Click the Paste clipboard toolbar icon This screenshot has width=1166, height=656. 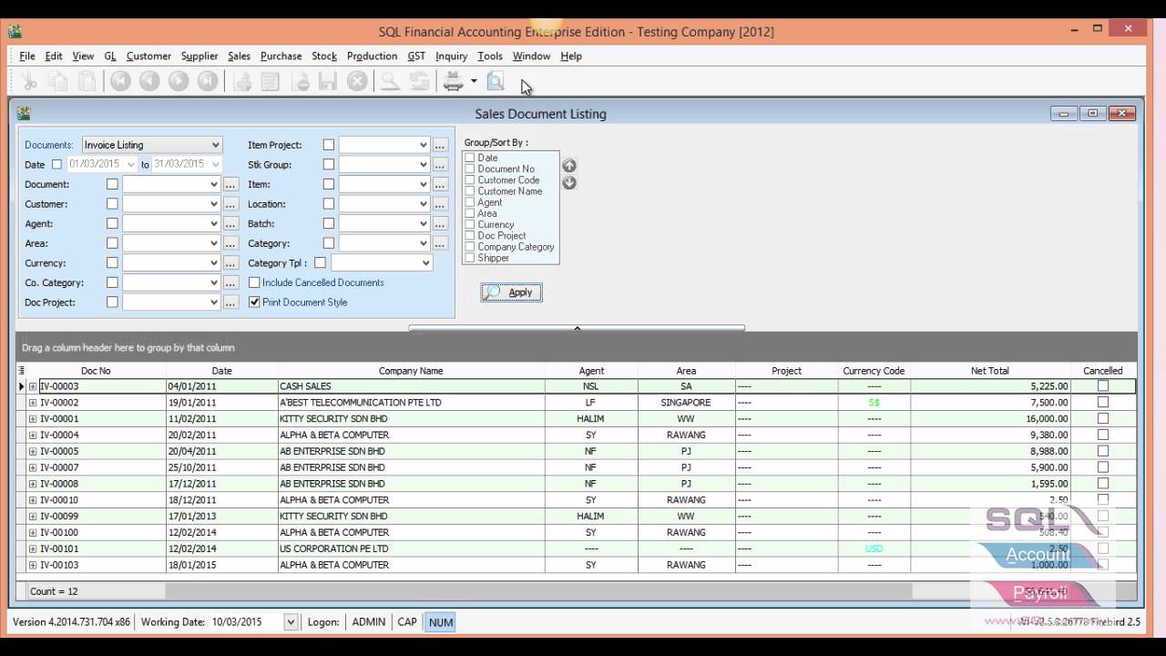click(x=87, y=82)
